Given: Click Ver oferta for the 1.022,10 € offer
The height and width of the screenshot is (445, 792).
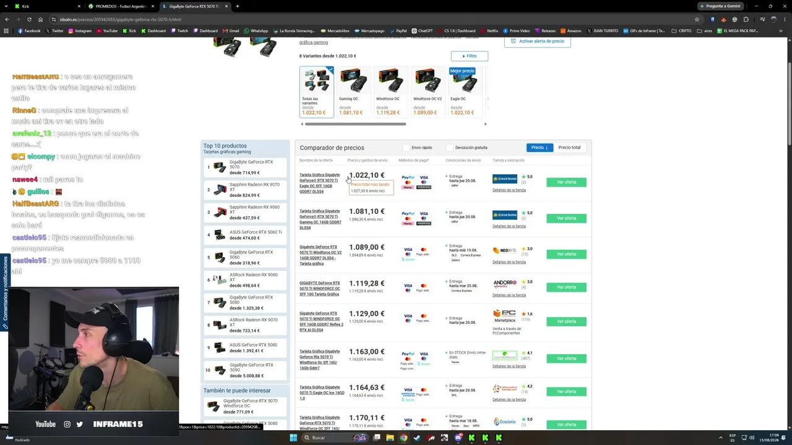Looking at the screenshot, I should (566, 182).
